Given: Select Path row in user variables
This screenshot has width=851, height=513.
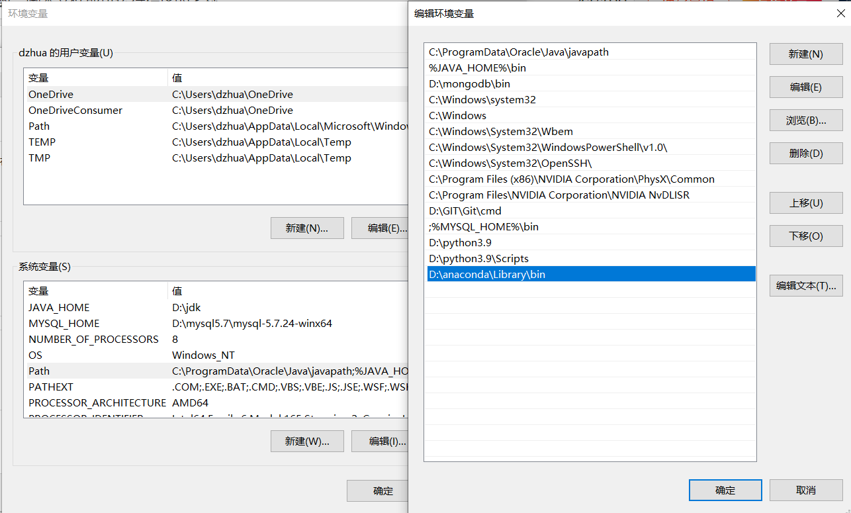Looking at the screenshot, I should [216, 126].
